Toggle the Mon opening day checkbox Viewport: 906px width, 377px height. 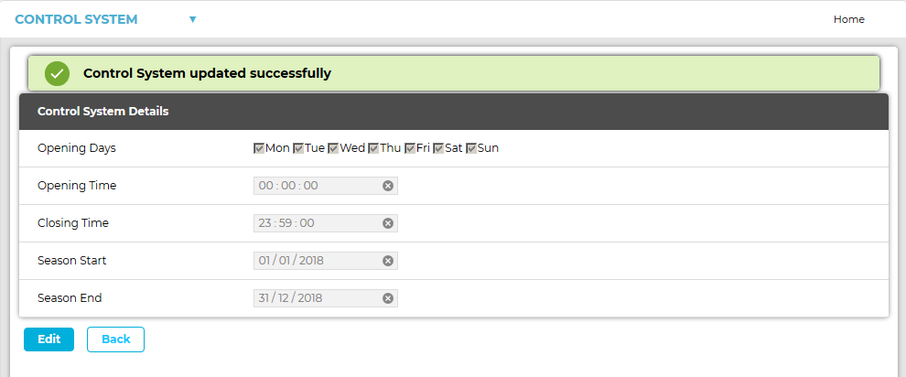(259, 148)
